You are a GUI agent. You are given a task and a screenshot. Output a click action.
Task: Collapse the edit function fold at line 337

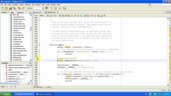39,45
